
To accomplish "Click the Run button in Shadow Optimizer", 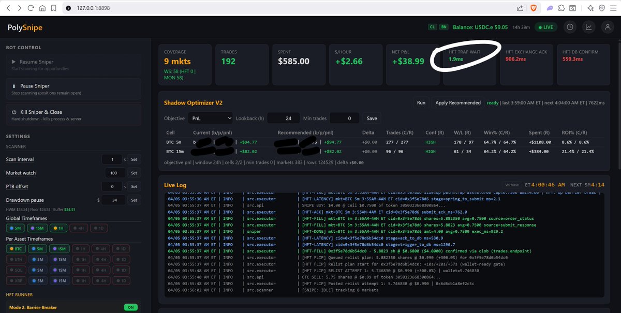I will coord(421,102).
